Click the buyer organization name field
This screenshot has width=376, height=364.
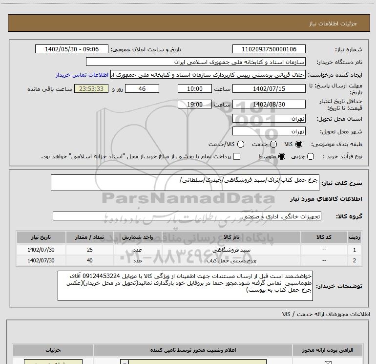(x=196, y=62)
